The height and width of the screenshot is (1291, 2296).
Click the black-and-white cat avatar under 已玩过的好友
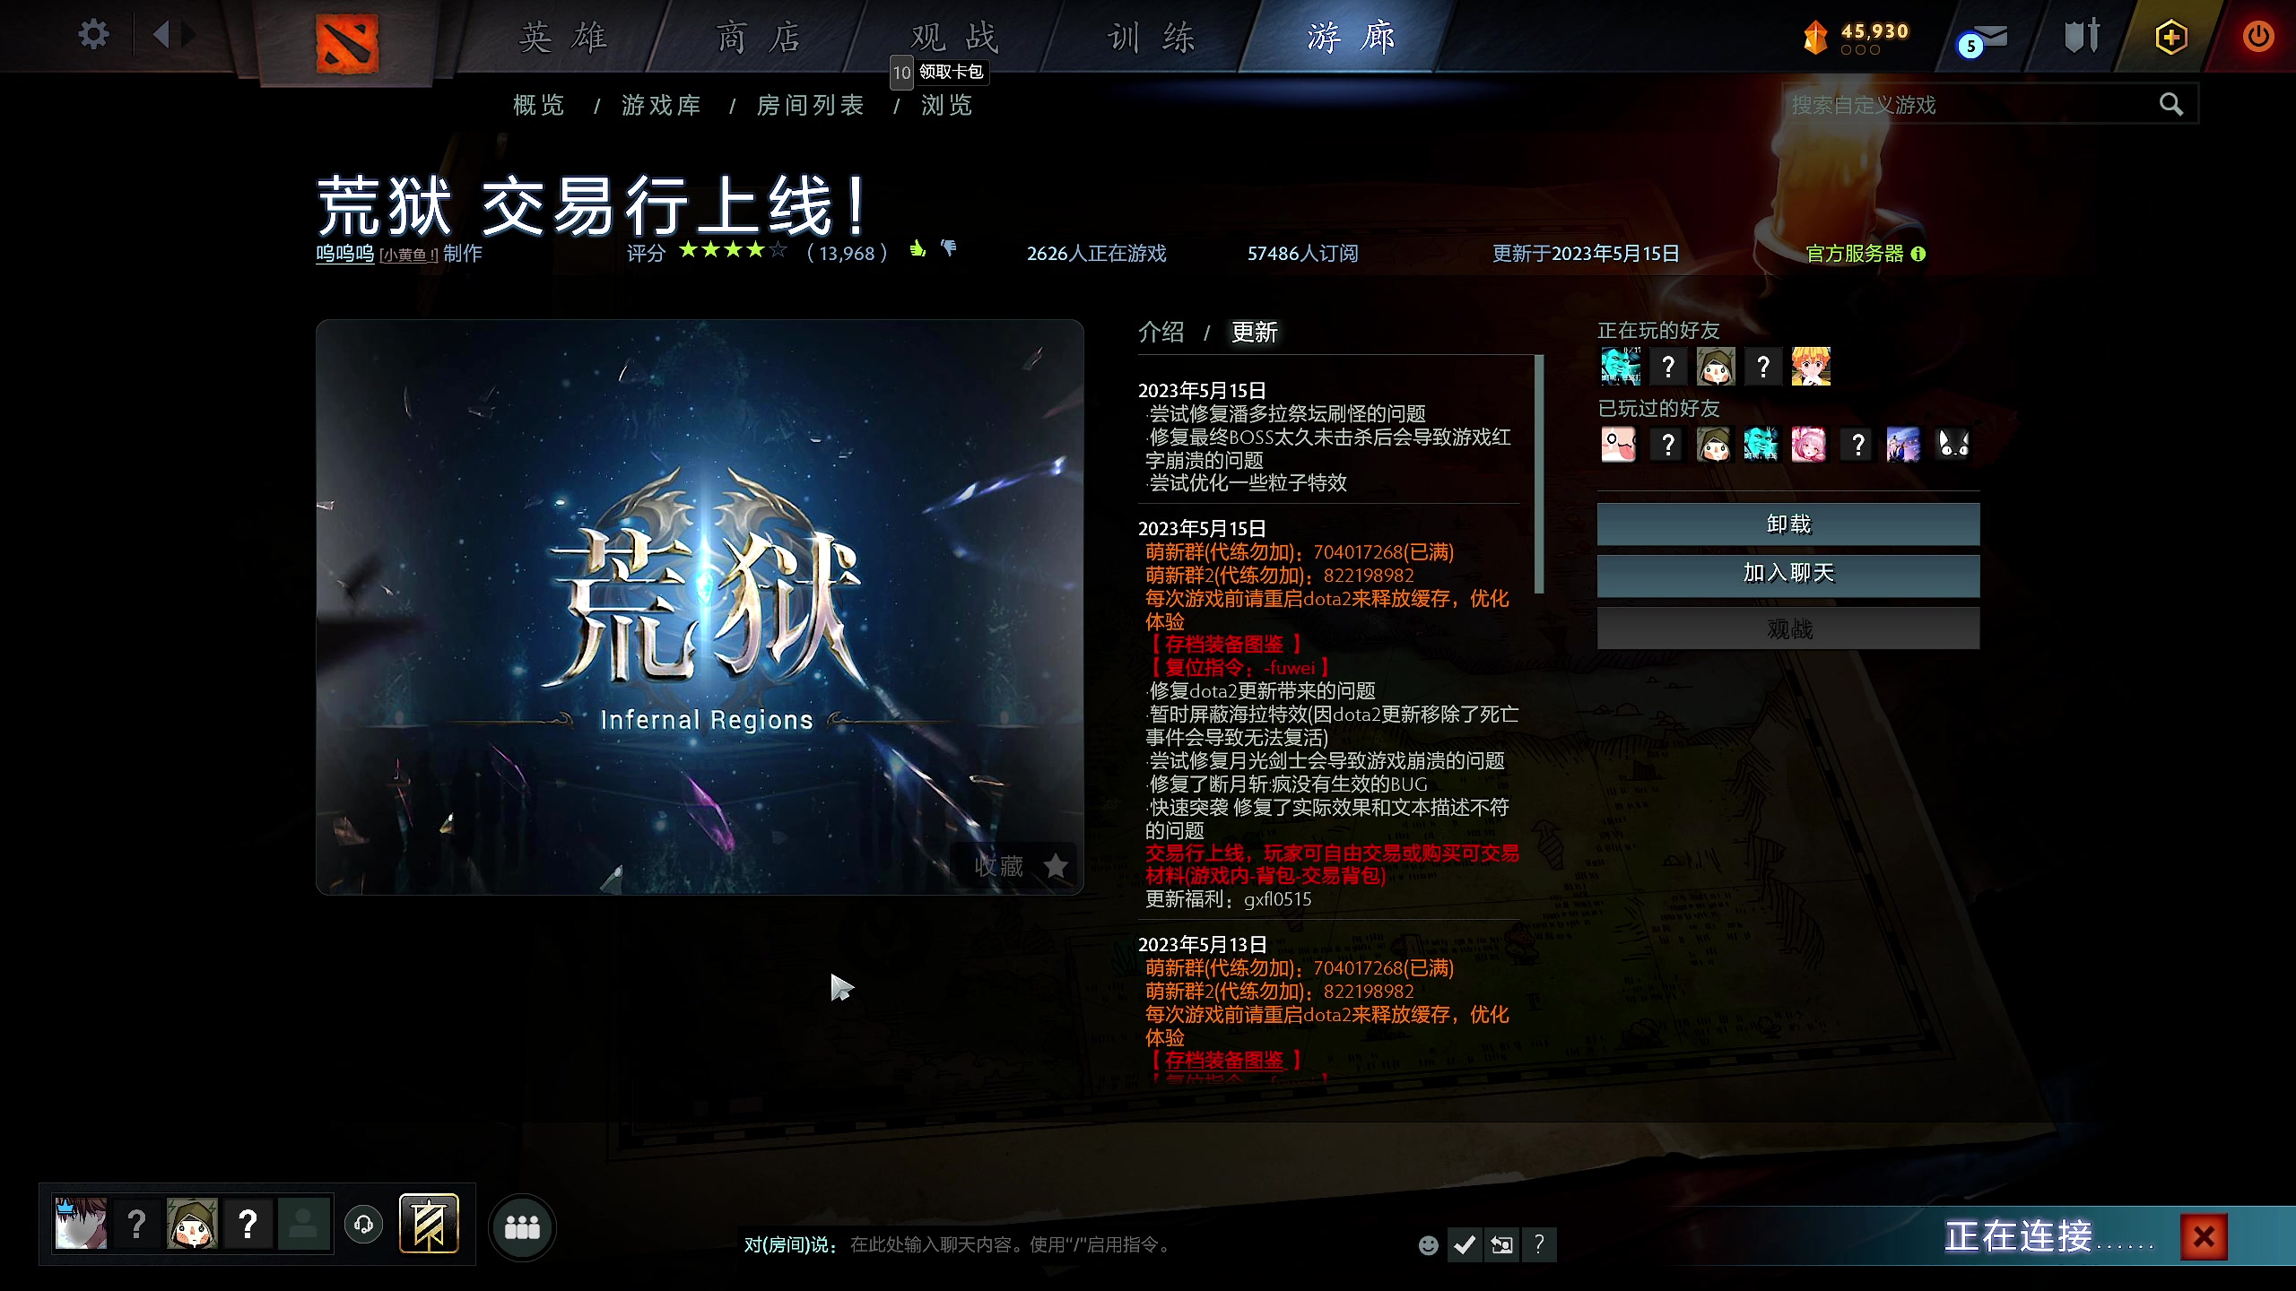[x=1952, y=444]
